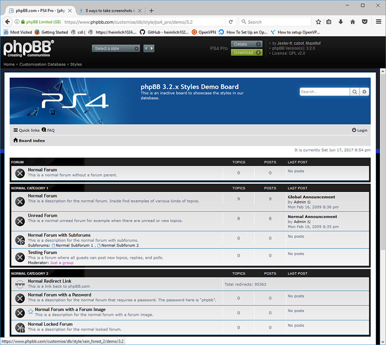Click Admin author of Normal Announcement

point(300,222)
